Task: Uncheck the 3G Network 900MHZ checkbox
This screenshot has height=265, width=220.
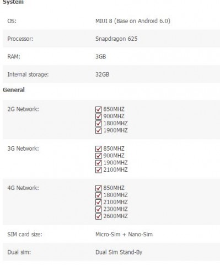Action: (99, 156)
